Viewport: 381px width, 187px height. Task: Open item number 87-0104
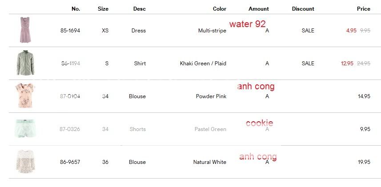(x=70, y=96)
